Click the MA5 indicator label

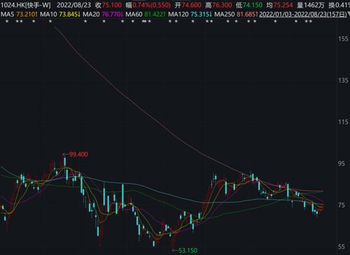click(x=8, y=15)
